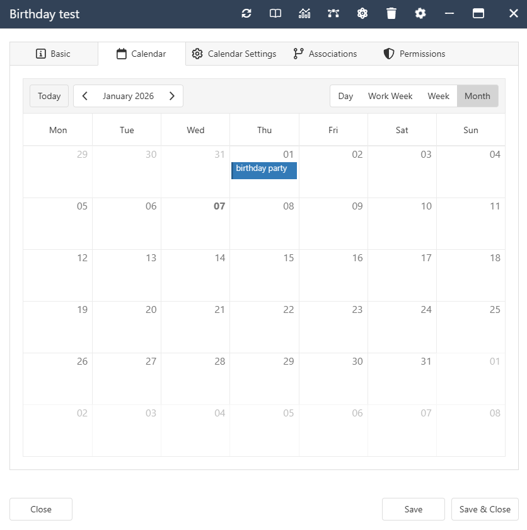
Task: Open the statistics chart icon
Action: [x=304, y=13]
